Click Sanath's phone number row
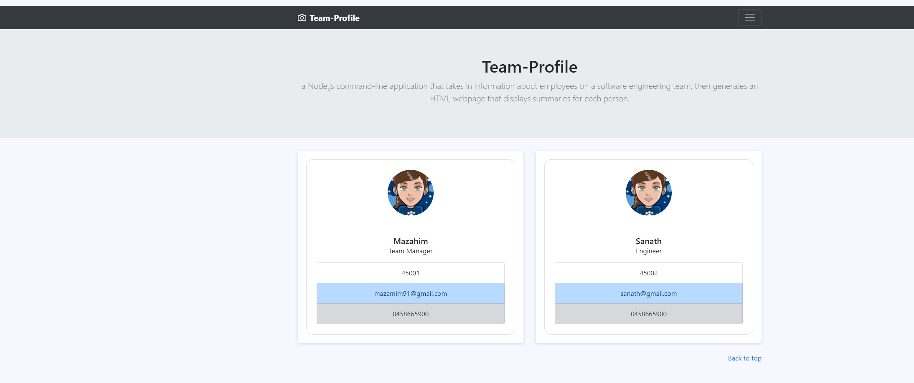This screenshot has width=914, height=383. click(648, 314)
